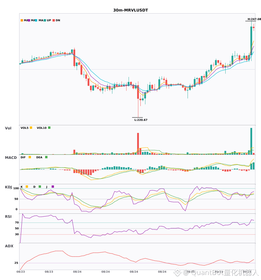Click the KDJ axis value 0

click(x=17, y=209)
